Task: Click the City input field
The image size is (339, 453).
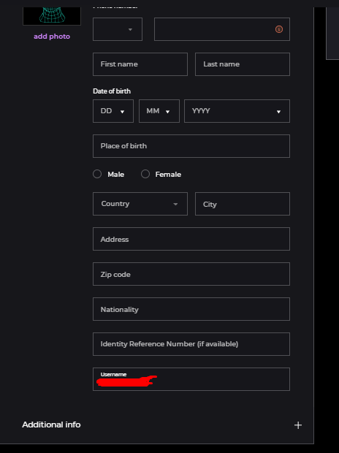Action: click(243, 204)
